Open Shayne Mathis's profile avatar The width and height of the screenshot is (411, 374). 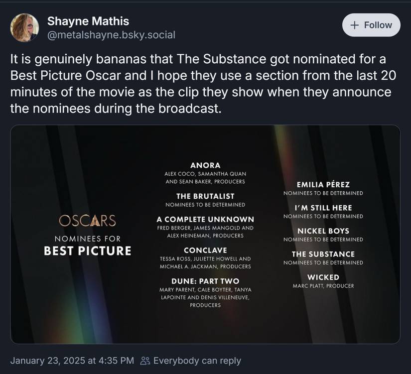[24, 27]
